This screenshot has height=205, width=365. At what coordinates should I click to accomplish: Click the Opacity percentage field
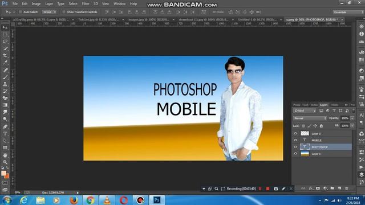345,118
